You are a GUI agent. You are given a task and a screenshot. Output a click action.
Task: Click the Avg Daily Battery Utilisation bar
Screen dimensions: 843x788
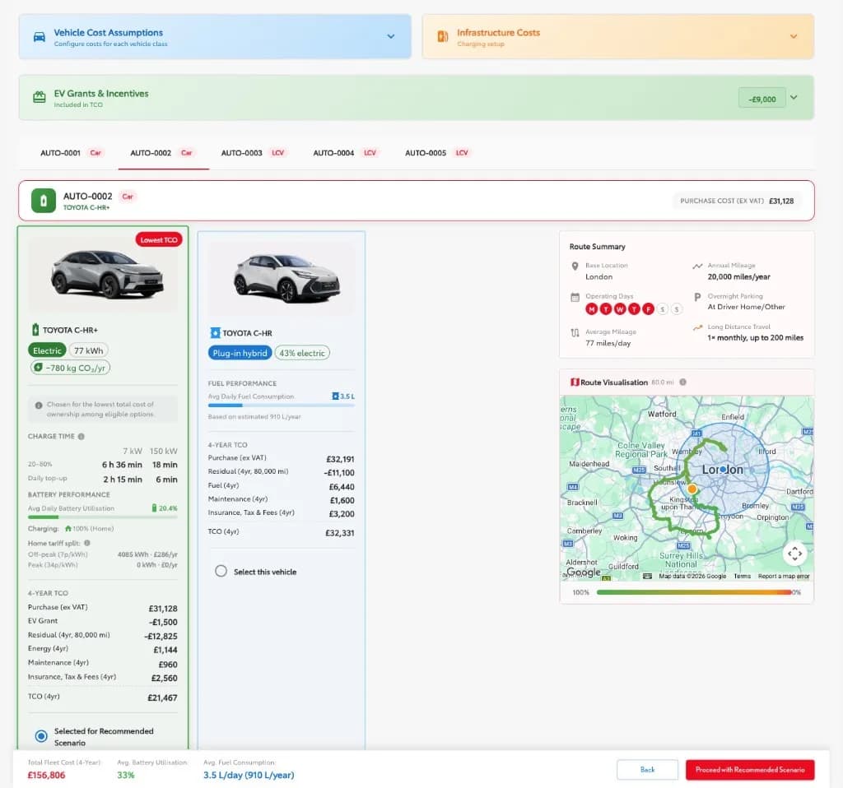pos(103,517)
